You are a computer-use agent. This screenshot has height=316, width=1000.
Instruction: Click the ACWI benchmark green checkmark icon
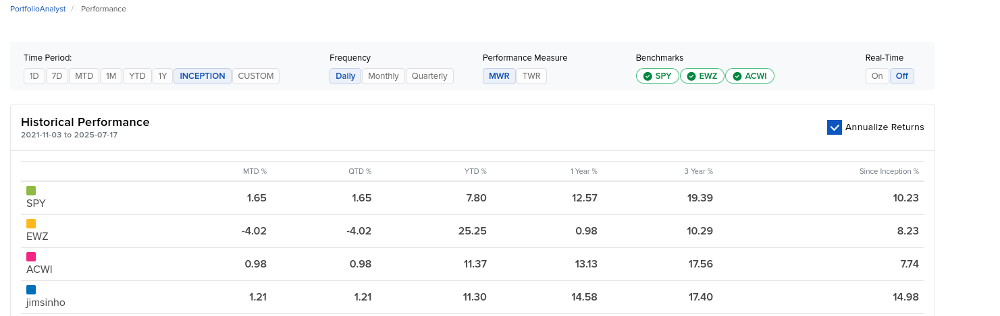(737, 76)
